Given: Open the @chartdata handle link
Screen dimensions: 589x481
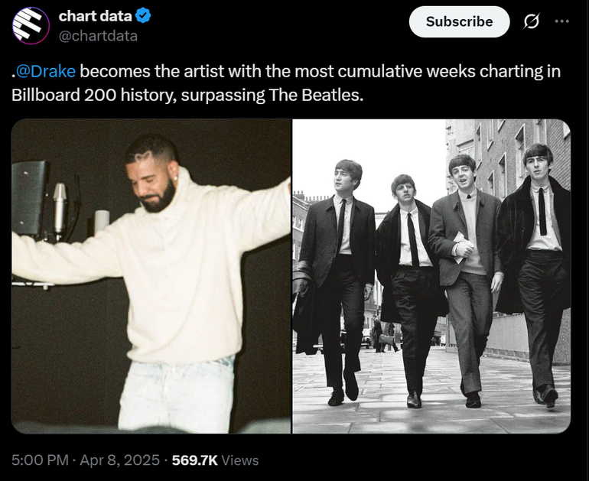Looking at the screenshot, I should click(98, 35).
